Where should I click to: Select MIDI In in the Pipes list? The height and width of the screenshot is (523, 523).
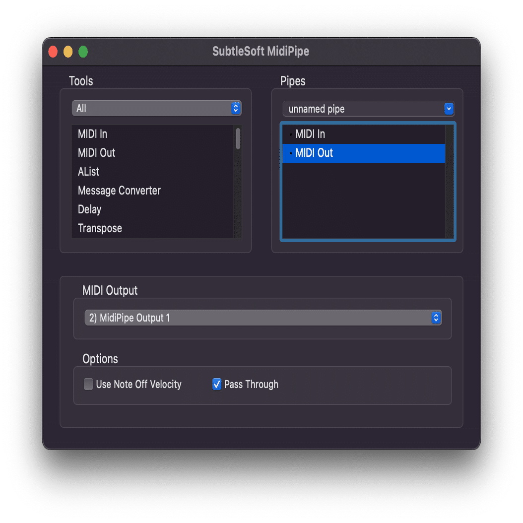click(x=364, y=134)
